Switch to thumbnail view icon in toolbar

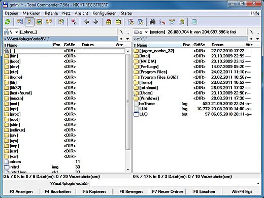click(x=39, y=22)
